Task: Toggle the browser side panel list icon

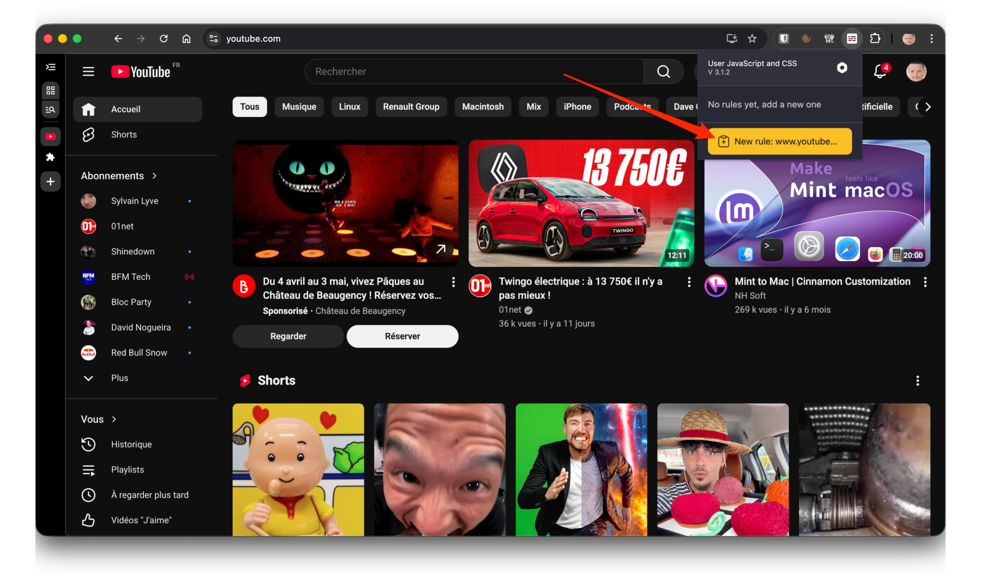Action: [51, 67]
